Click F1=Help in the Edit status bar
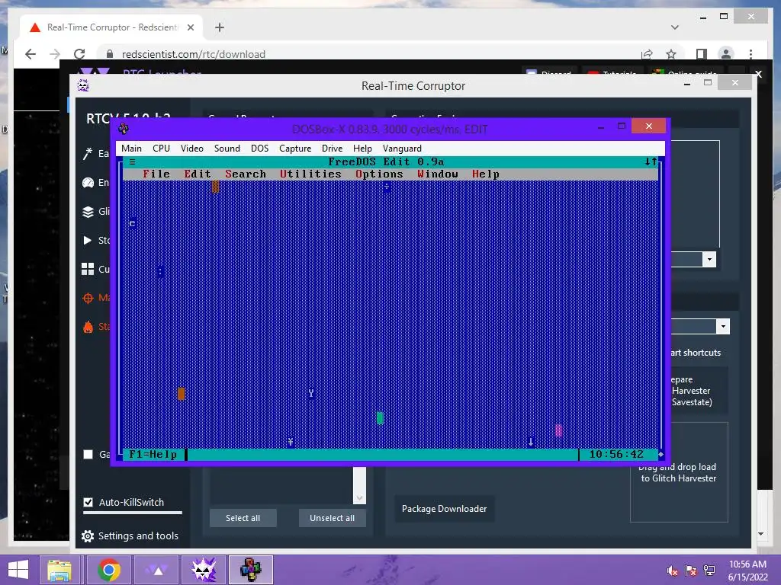The image size is (781, 585). 153,454
